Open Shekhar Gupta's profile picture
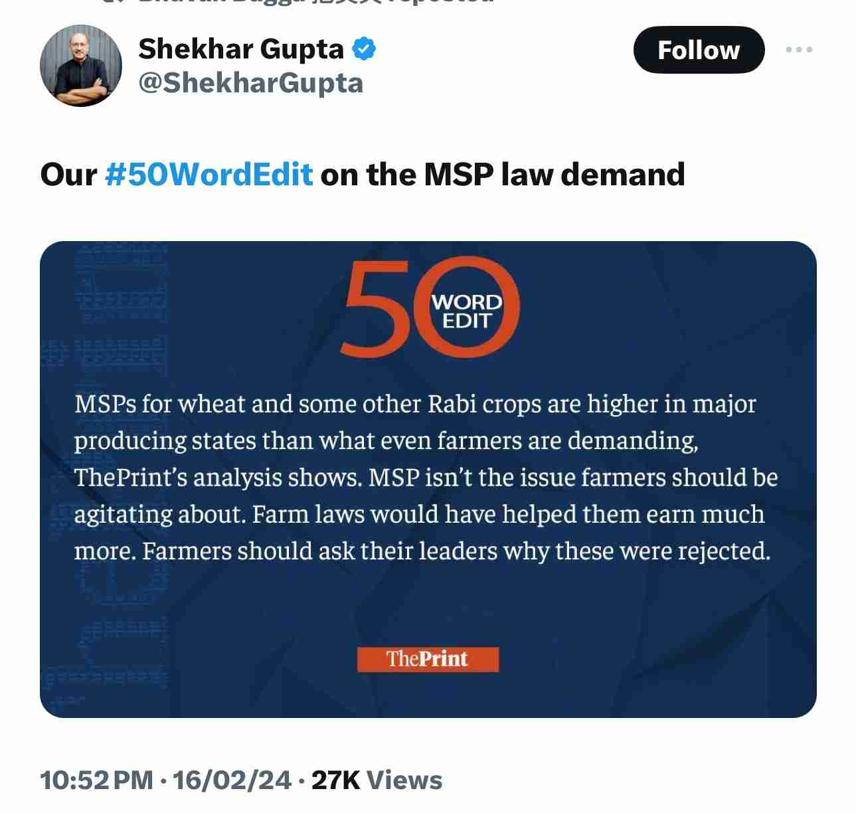The width and height of the screenshot is (856, 813). pos(81,66)
